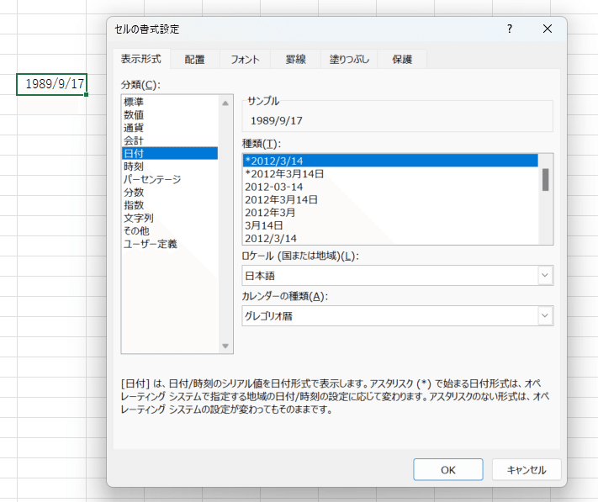598x502 pixels.
Task: Click the category list scroll-up arrow
Action: [225, 103]
